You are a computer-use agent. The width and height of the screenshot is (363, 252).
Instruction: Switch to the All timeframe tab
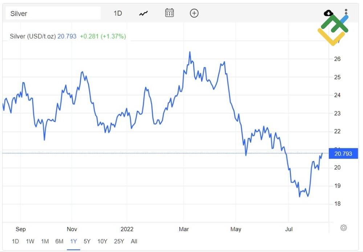point(134,241)
